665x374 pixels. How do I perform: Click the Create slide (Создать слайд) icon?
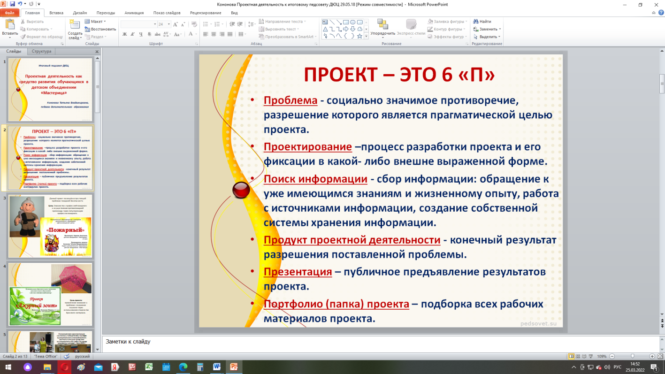[x=75, y=25]
